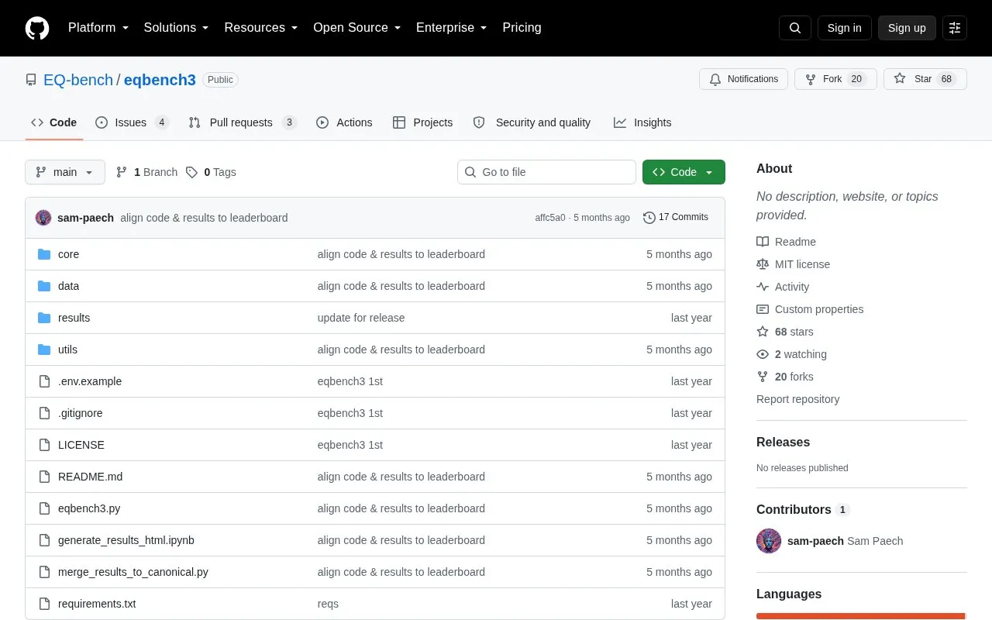
Task: Star the eqbench3 repository
Action: pos(925,79)
